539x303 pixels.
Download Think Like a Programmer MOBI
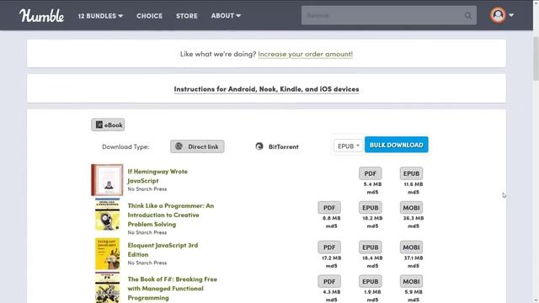pos(411,208)
